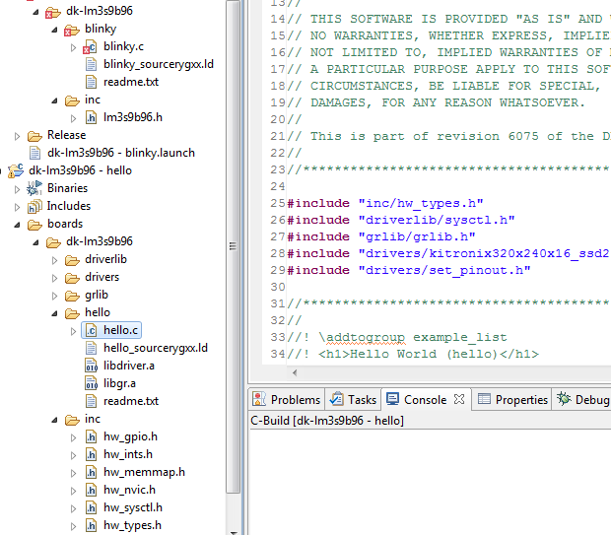Screen dimensions: 611x535
Task: Click the hw_memmap.h header icon
Action: [x=91, y=472]
